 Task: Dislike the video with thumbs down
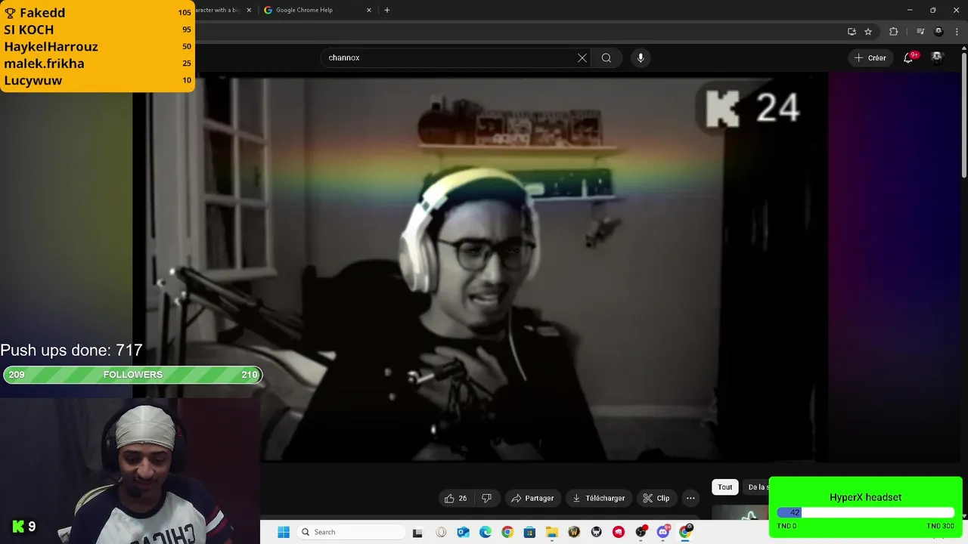(x=486, y=498)
